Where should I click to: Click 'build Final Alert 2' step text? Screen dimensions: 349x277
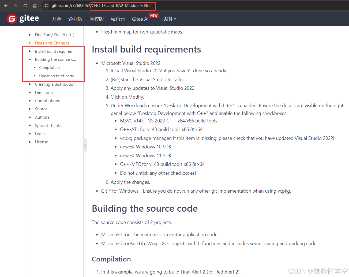tap(171, 272)
